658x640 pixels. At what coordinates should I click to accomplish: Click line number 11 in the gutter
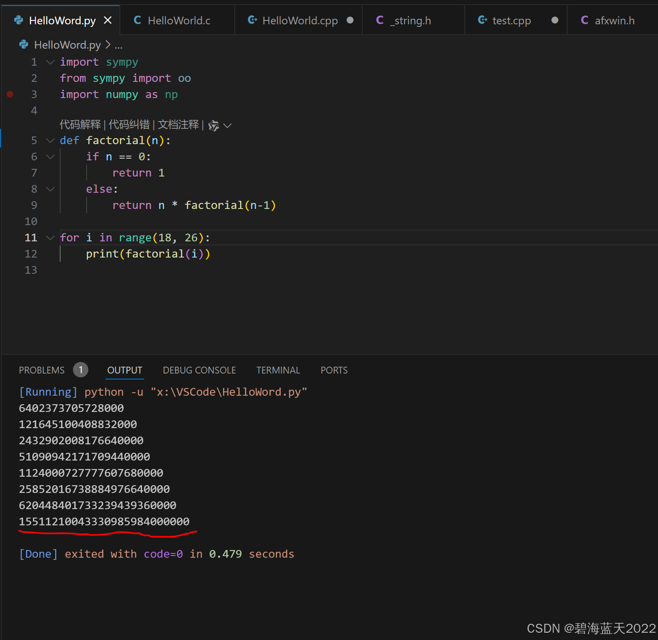(31, 237)
